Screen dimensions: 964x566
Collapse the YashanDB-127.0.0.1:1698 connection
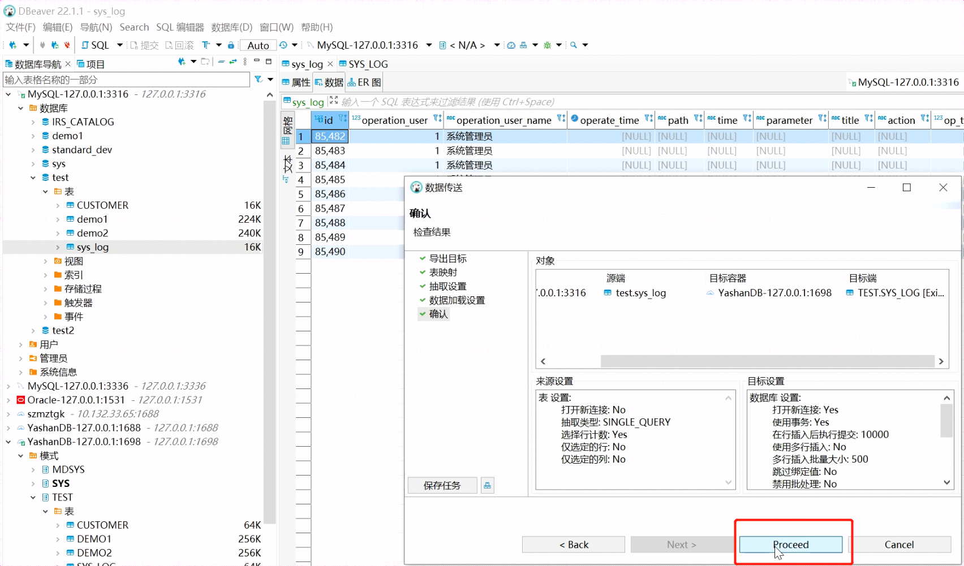click(x=8, y=442)
